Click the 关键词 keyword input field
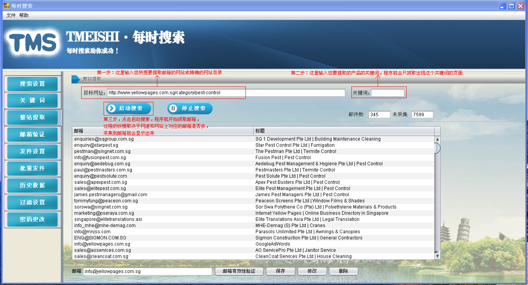Image resolution: width=528 pixels, height=285 pixels. [x=388, y=93]
